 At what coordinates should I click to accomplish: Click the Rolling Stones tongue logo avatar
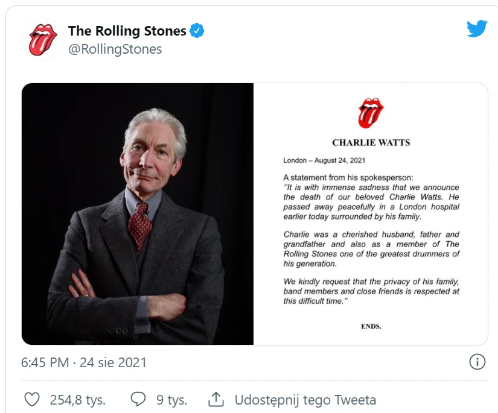(43, 40)
